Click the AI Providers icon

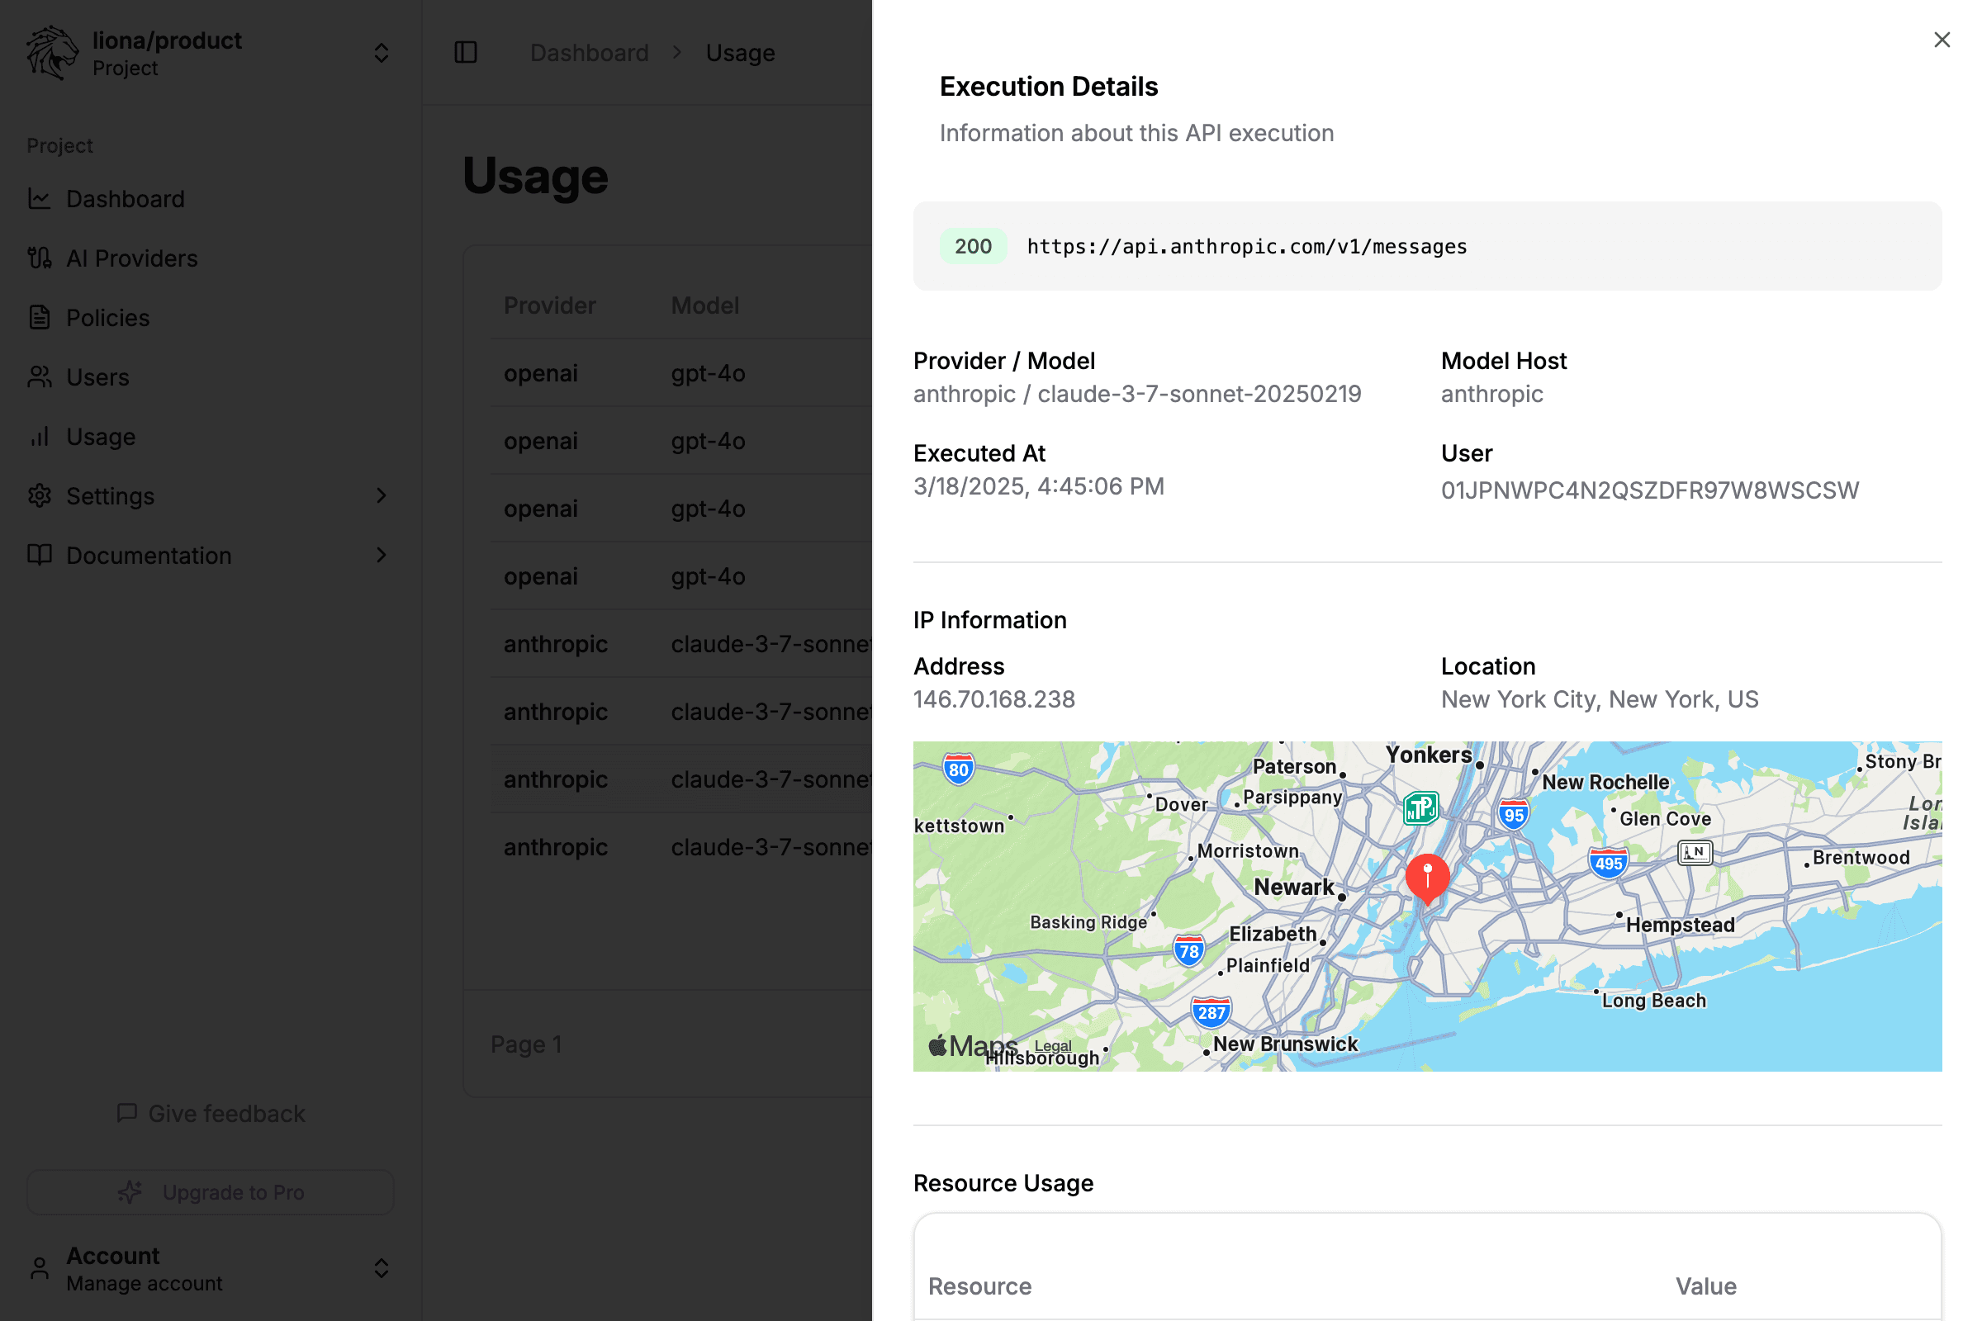(x=39, y=258)
